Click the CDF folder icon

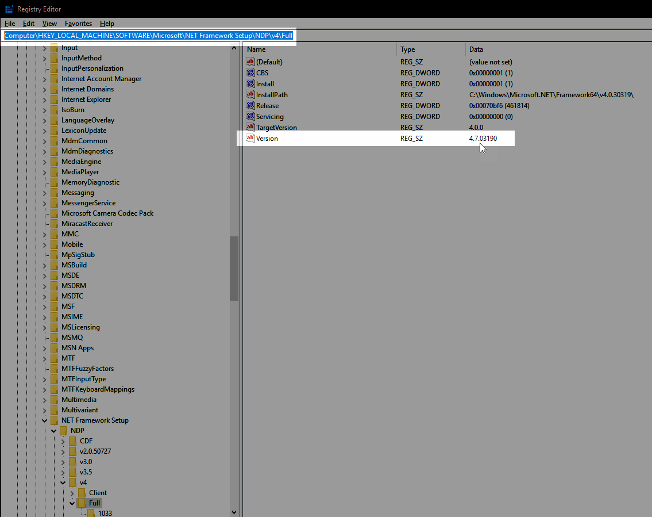click(x=72, y=441)
